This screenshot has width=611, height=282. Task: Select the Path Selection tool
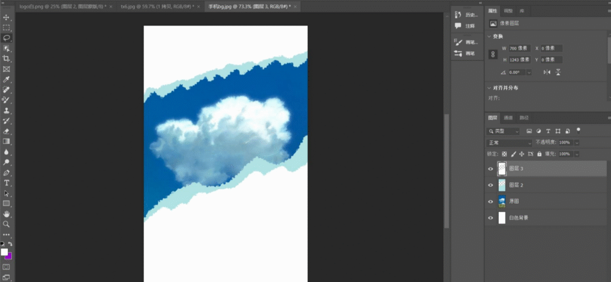coord(6,193)
